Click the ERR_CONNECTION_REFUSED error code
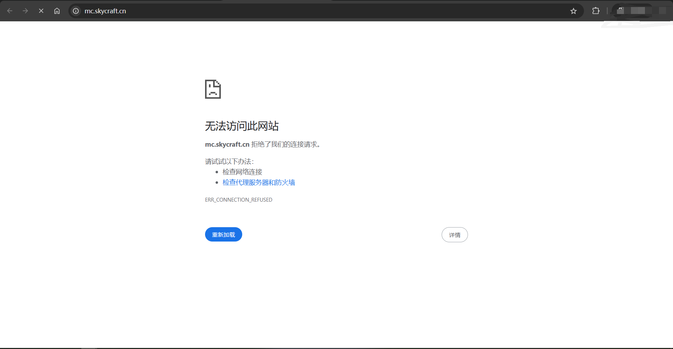 tap(239, 200)
